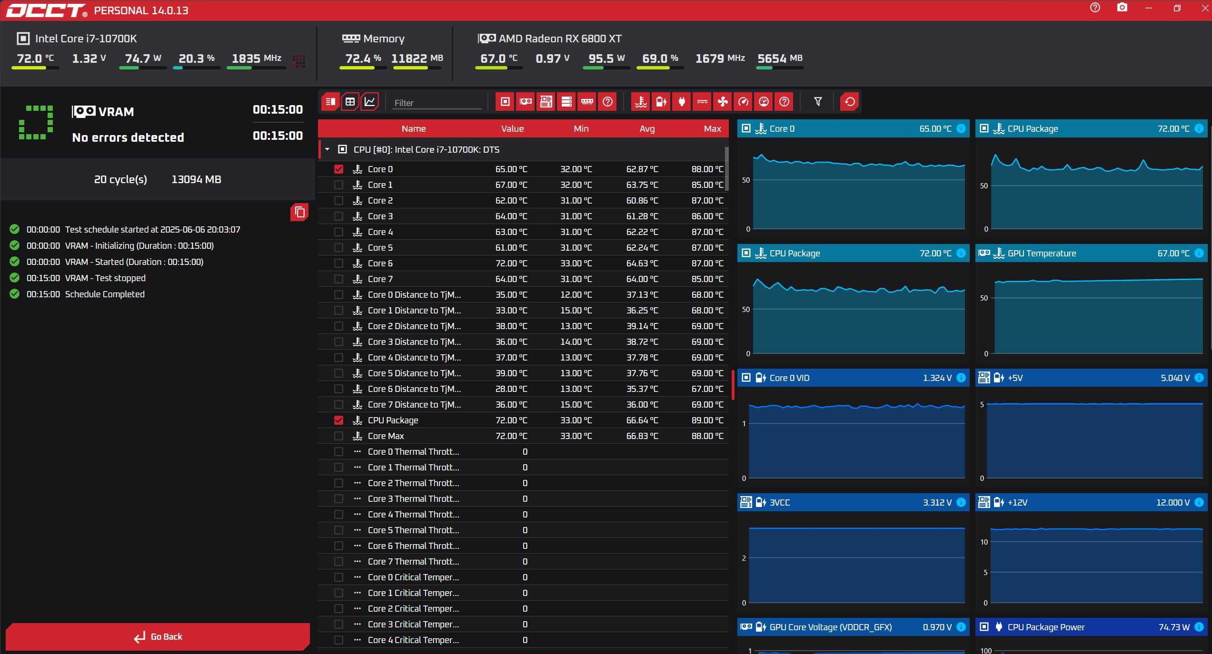The width and height of the screenshot is (1212, 654).
Task: Check the Core 1 sensor checkbox
Action: [x=338, y=185]
